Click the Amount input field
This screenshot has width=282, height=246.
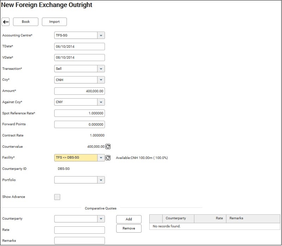[80, 91]
